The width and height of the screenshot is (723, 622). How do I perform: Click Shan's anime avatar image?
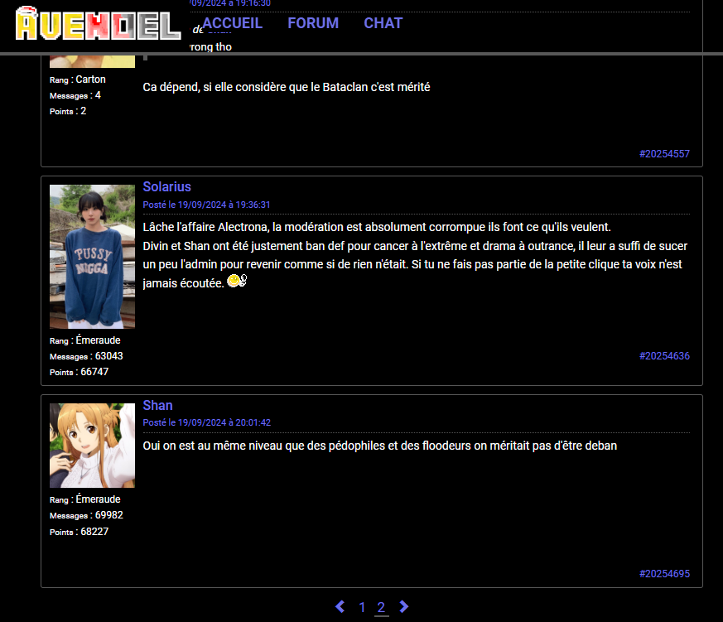pyautogui.click(x=92, y=445)
